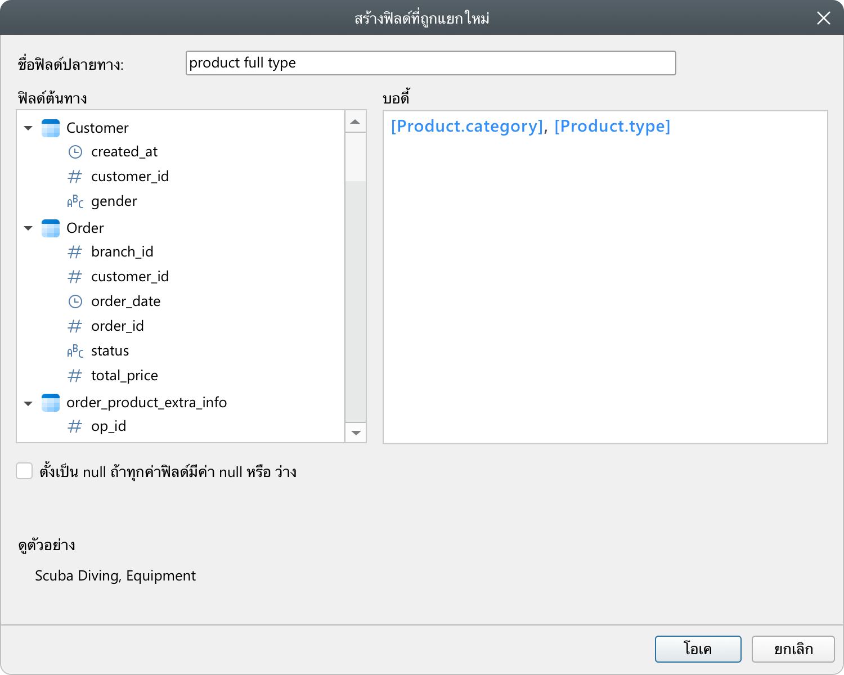Click the order_product_extra_info table icon
Screen dimensions: 844x675
point(51,403)
